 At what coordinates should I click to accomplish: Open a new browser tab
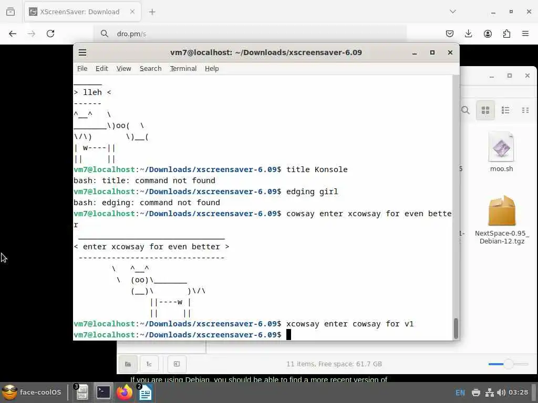coord(152,12)
